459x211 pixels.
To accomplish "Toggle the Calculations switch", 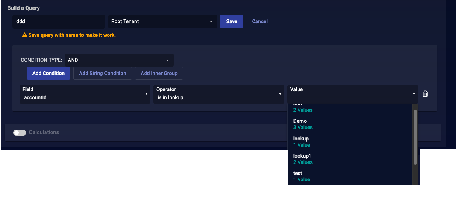I will coord(20,132).
